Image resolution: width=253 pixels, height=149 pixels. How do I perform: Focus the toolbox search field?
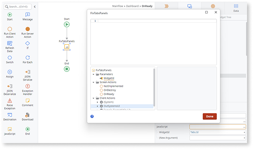pyautogui.click(x=18, y=7)
